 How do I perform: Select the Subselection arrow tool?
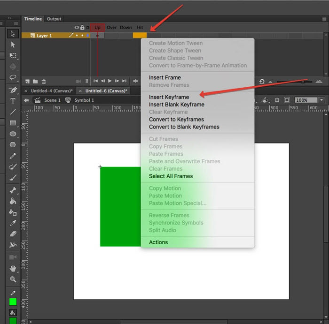click(13, 45)
